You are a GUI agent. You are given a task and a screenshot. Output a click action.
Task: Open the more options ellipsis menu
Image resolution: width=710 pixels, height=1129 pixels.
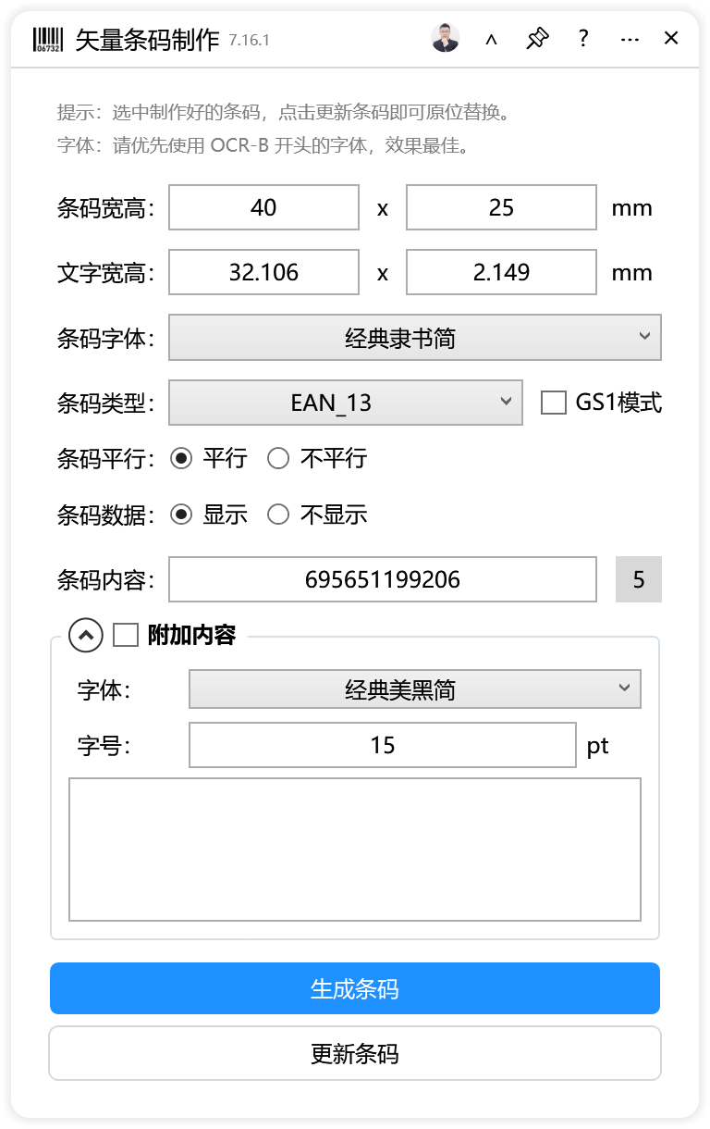pyautogui.click(x=630, y=39)
